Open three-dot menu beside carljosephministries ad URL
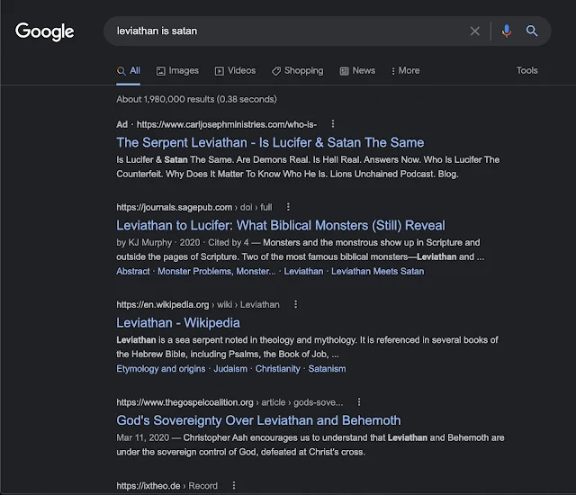The height and width of the screenshot is (495, 576). [333, 124]
